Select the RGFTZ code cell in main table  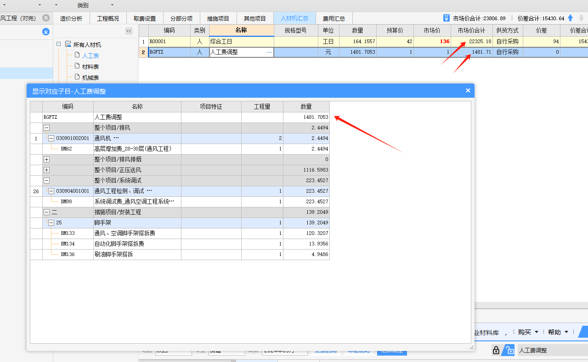tap(169, 52)
